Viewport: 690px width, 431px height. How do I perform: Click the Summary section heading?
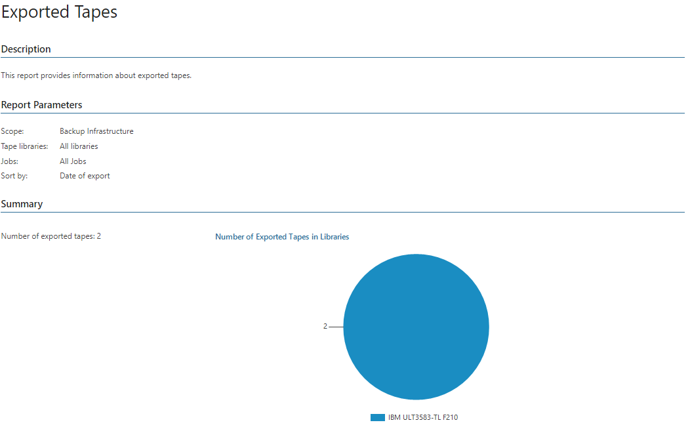(x=22, y=204)
